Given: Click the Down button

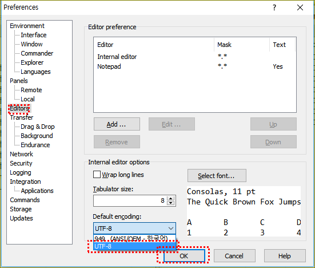Looking at the screenshot, I should (x=273, y=142).
